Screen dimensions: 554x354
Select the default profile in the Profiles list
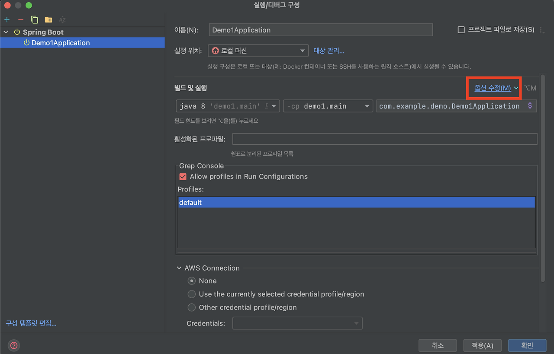(x=190, y=202)
